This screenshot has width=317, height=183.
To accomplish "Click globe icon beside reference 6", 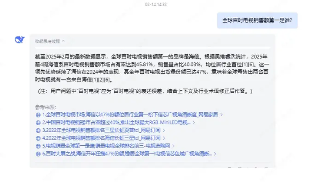I will (x=38, y=154).
